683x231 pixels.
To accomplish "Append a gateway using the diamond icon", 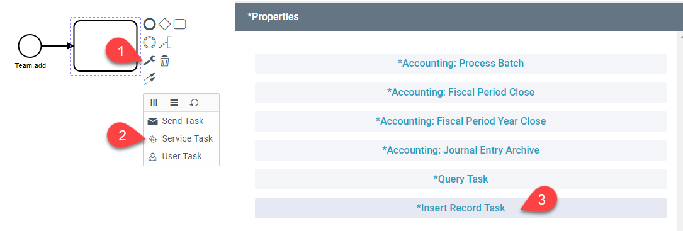I will point(164,25).
